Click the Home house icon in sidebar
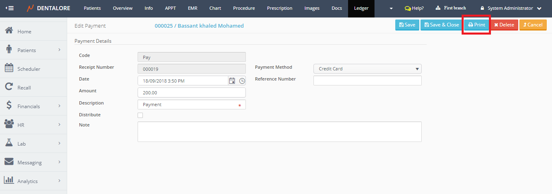The height and width of the screenshot is (194, 552). 9,31
